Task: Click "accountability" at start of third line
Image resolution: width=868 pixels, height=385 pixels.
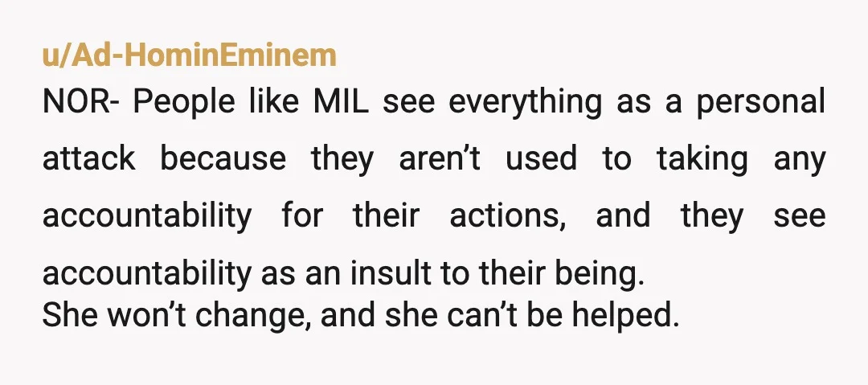Action: pyautogui.click(x=147, y=216)
